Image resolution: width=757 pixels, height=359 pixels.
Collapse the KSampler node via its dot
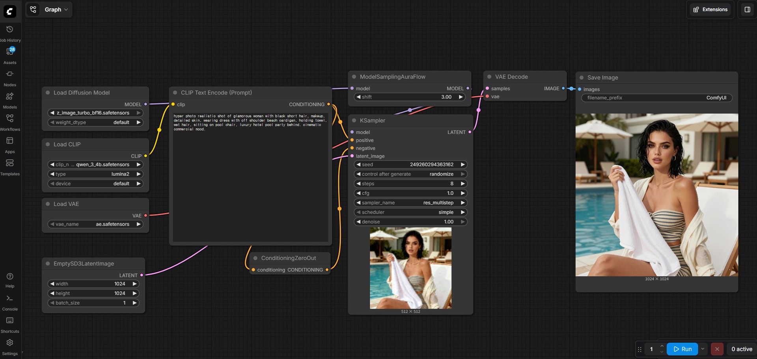pos(354,121)
